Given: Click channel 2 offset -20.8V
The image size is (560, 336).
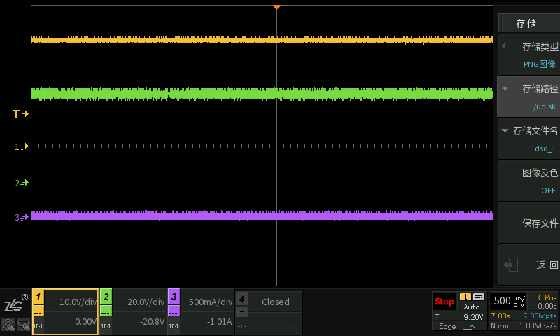Looking at the screenshot, I should pos(153,322).
